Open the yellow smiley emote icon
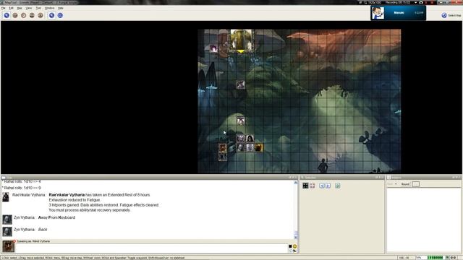The image size is (463, 260). pos(294,246)
